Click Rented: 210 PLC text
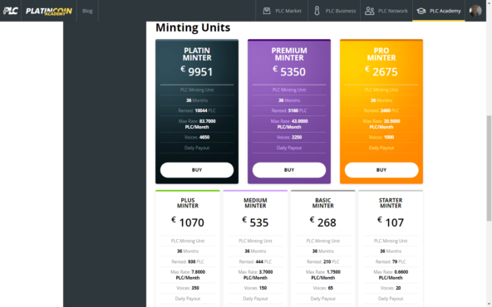The height and width of the screenshot is (307, 492). point(322,261)
